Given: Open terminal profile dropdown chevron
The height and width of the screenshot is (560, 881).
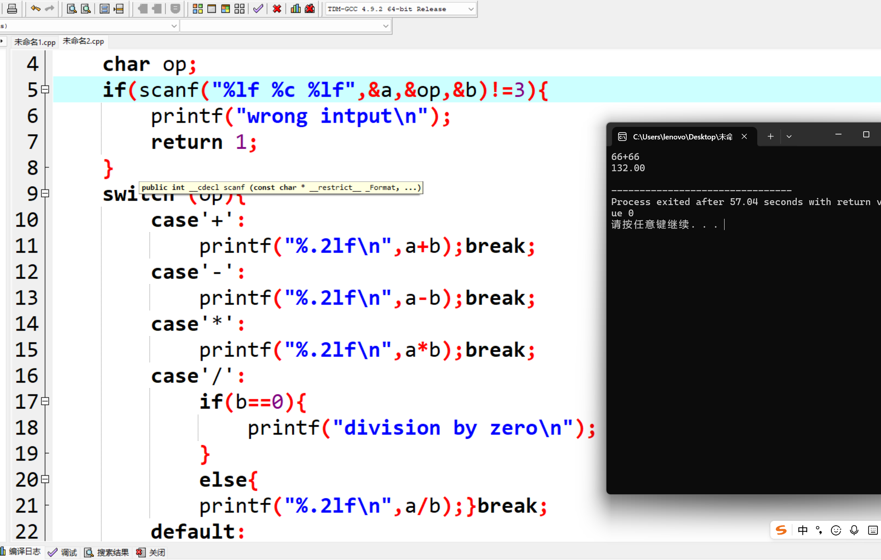Looking at the screenshot, I should 789,137.
